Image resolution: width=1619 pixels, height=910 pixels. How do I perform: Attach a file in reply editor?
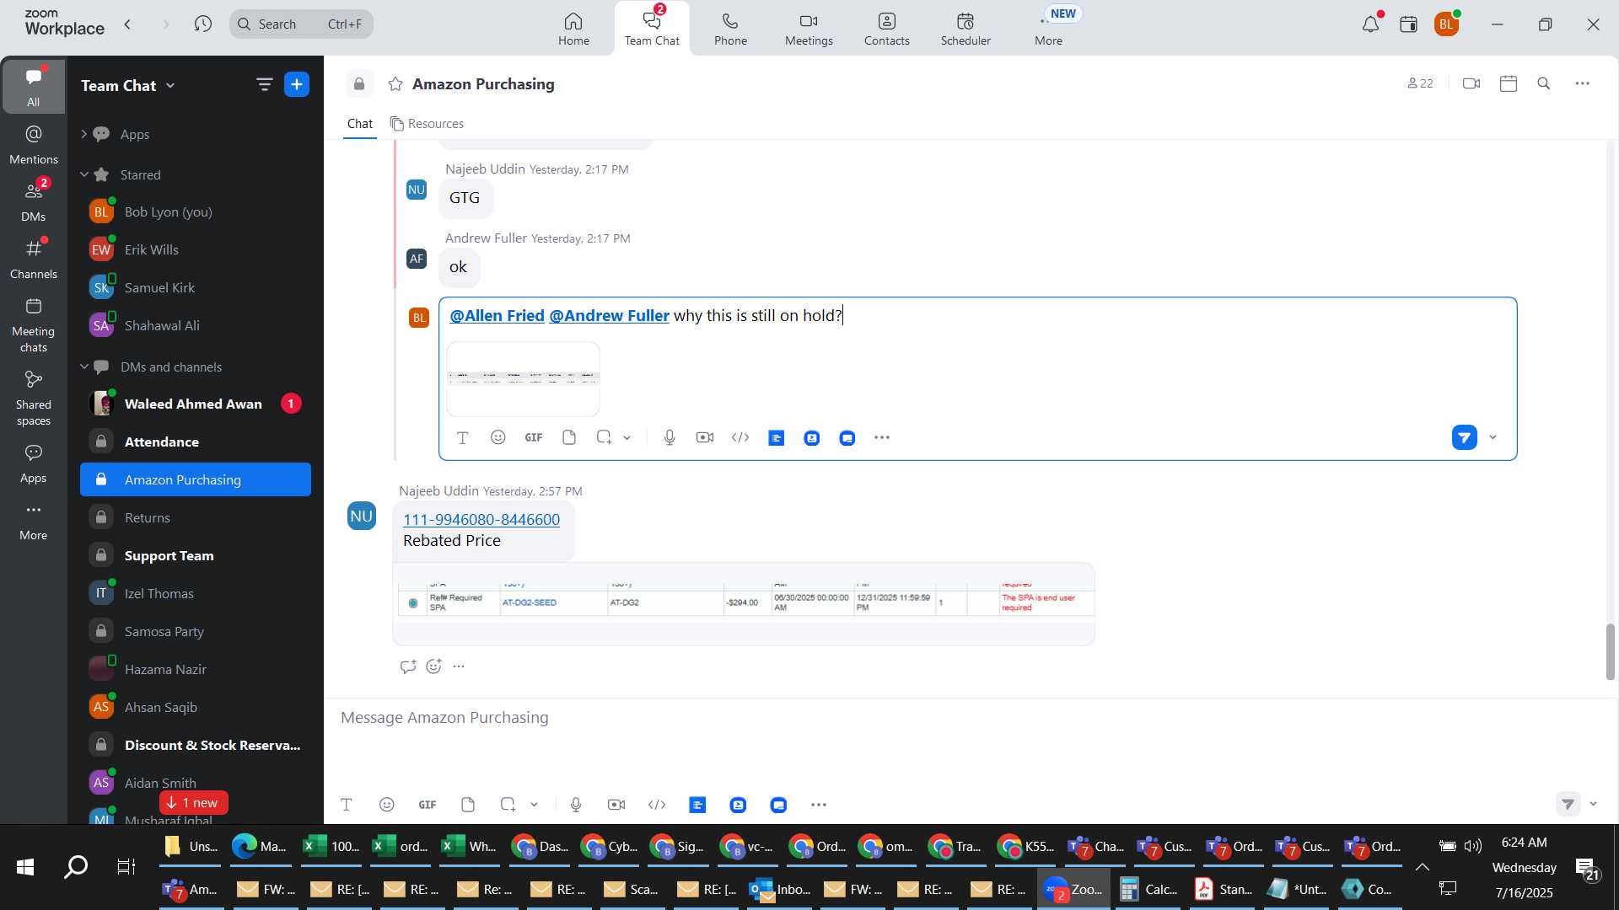[569, 437]
